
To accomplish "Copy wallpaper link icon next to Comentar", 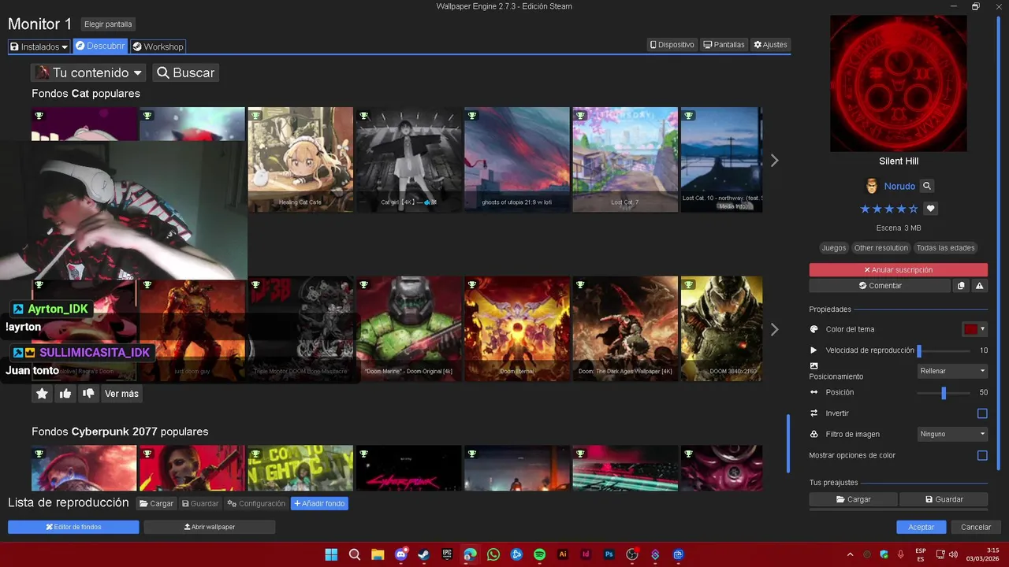I will [x=961, y=286].
